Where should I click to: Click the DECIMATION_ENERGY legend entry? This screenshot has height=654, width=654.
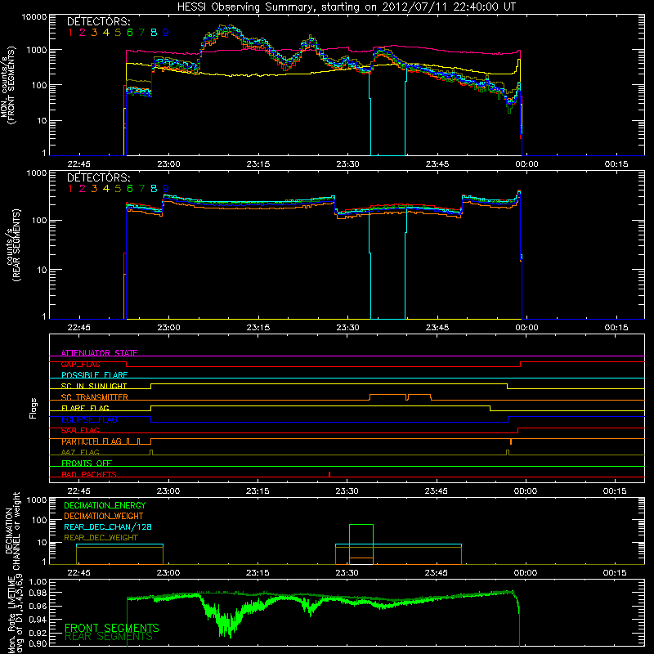coord(105,505)
